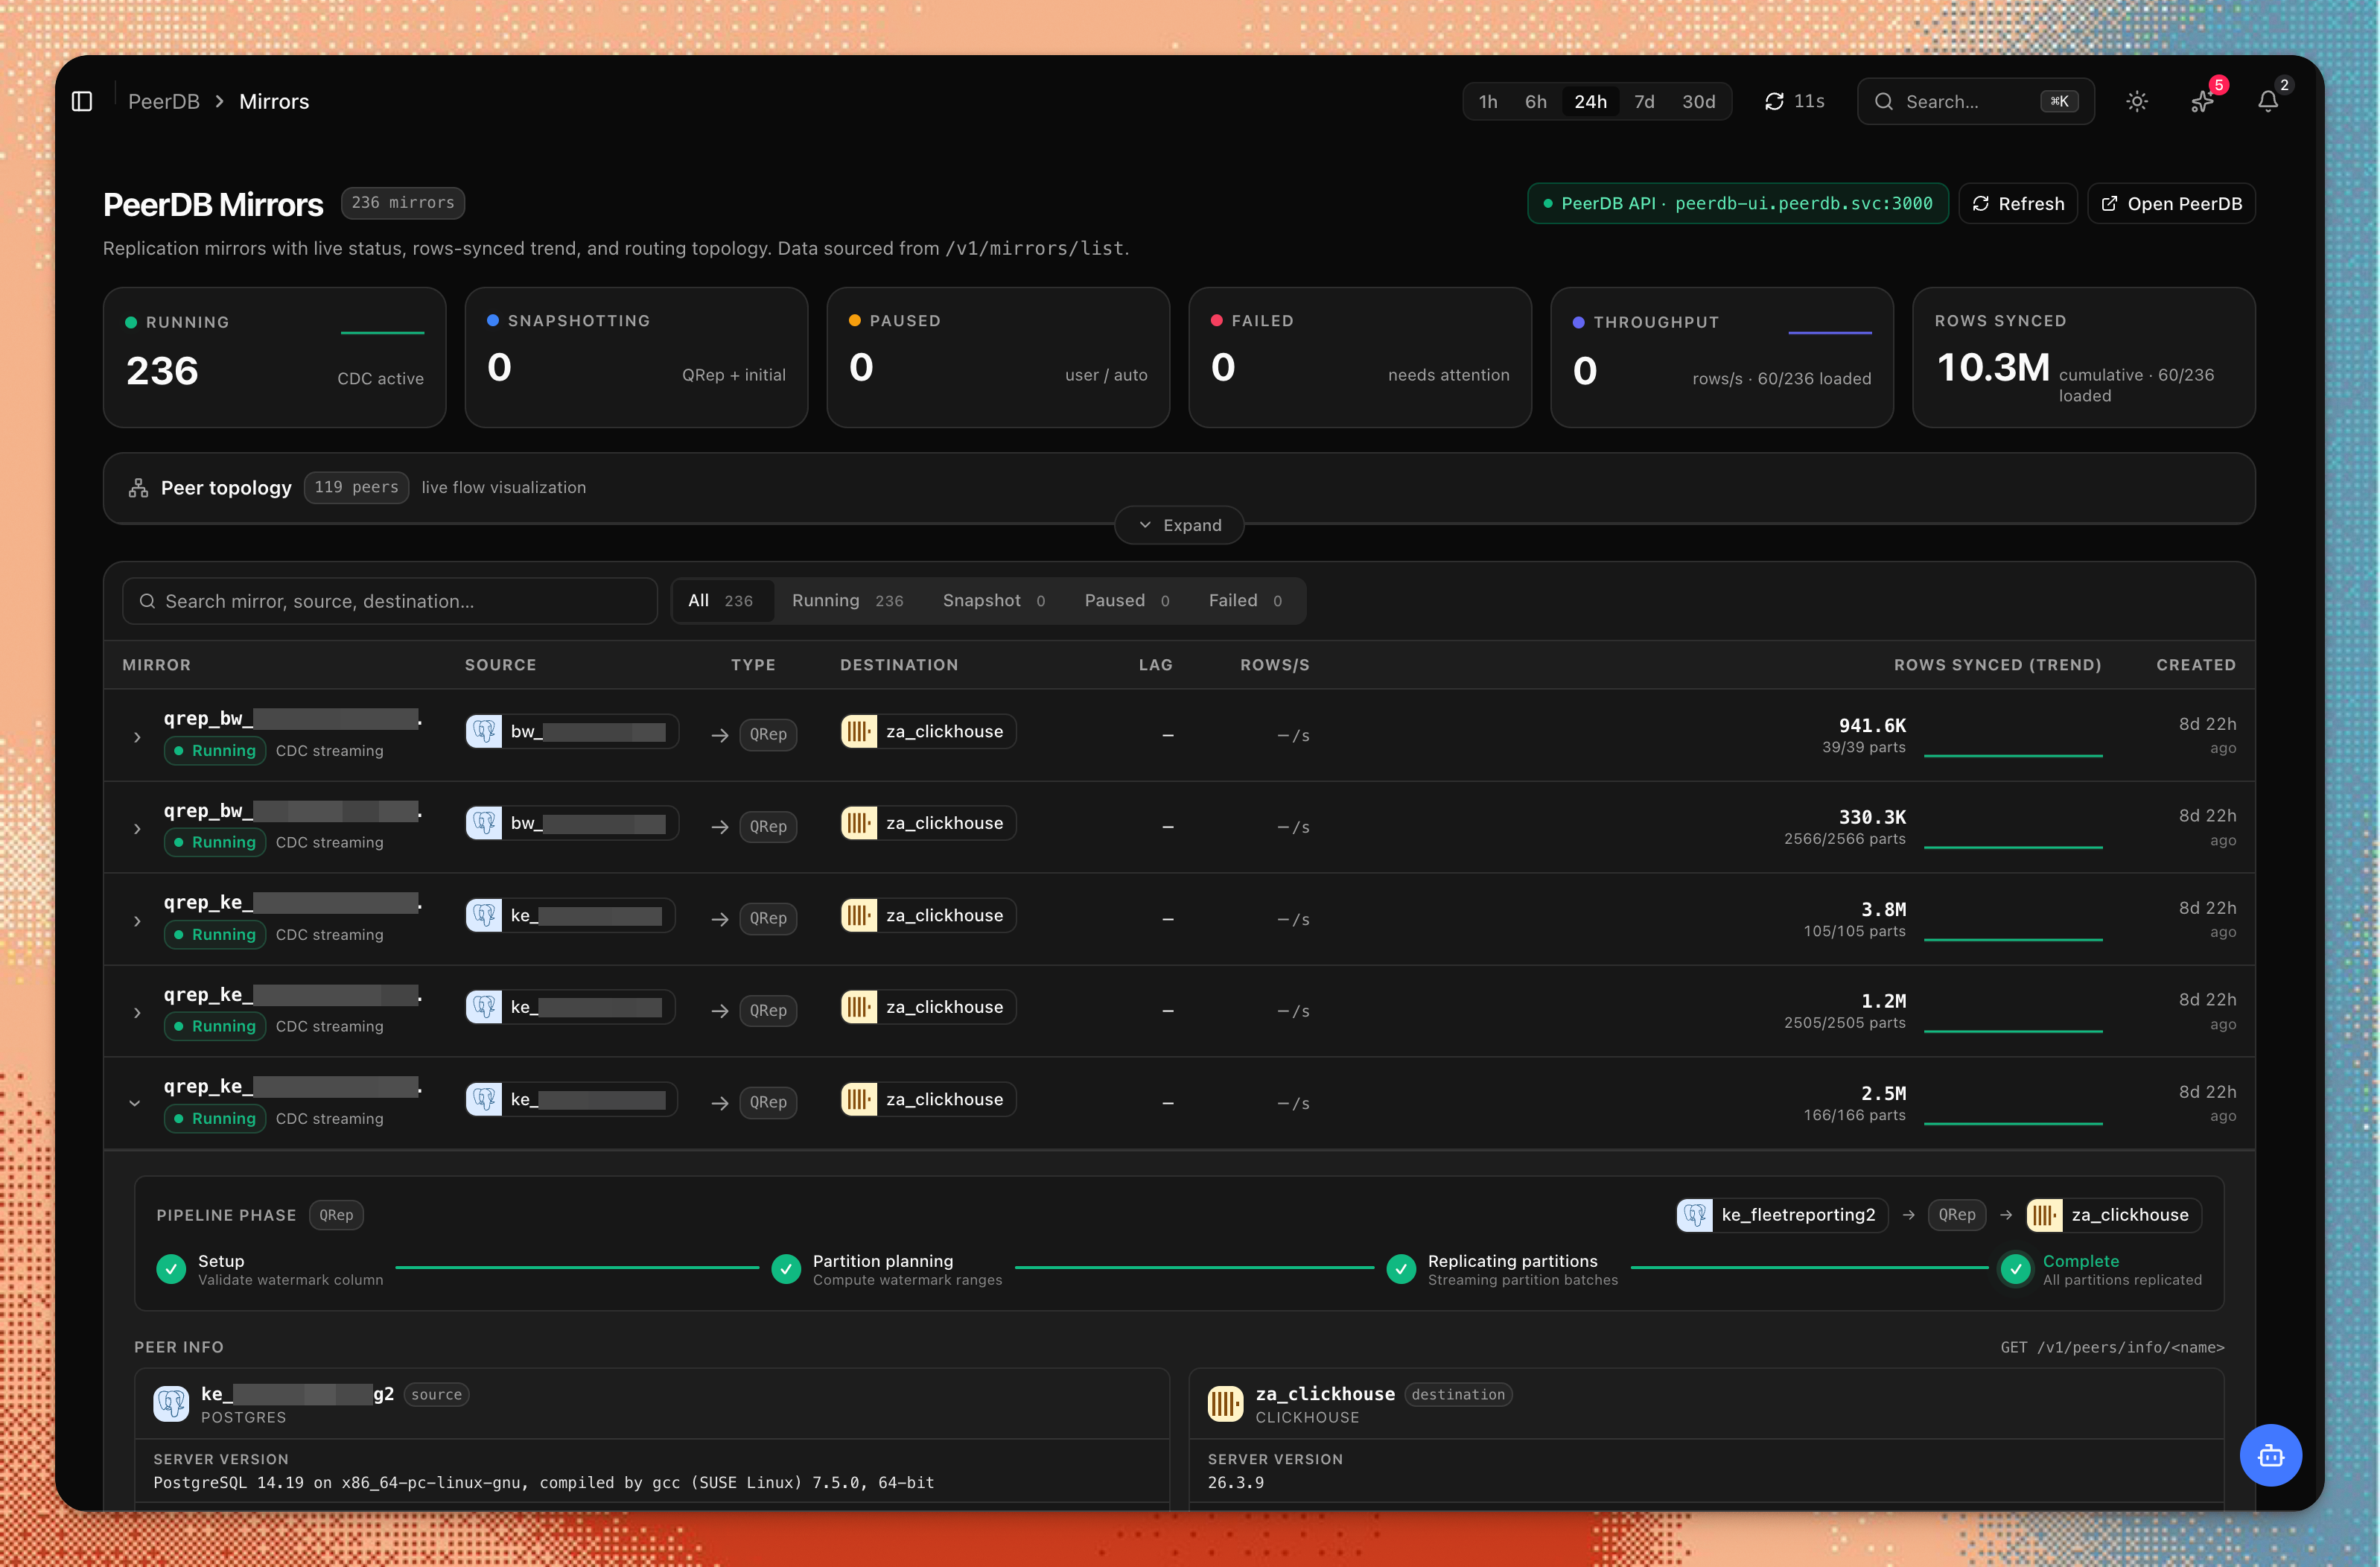Open the notifications bell icon
Viewport: 2380px width, 1567px height.
coord(2268,101)
